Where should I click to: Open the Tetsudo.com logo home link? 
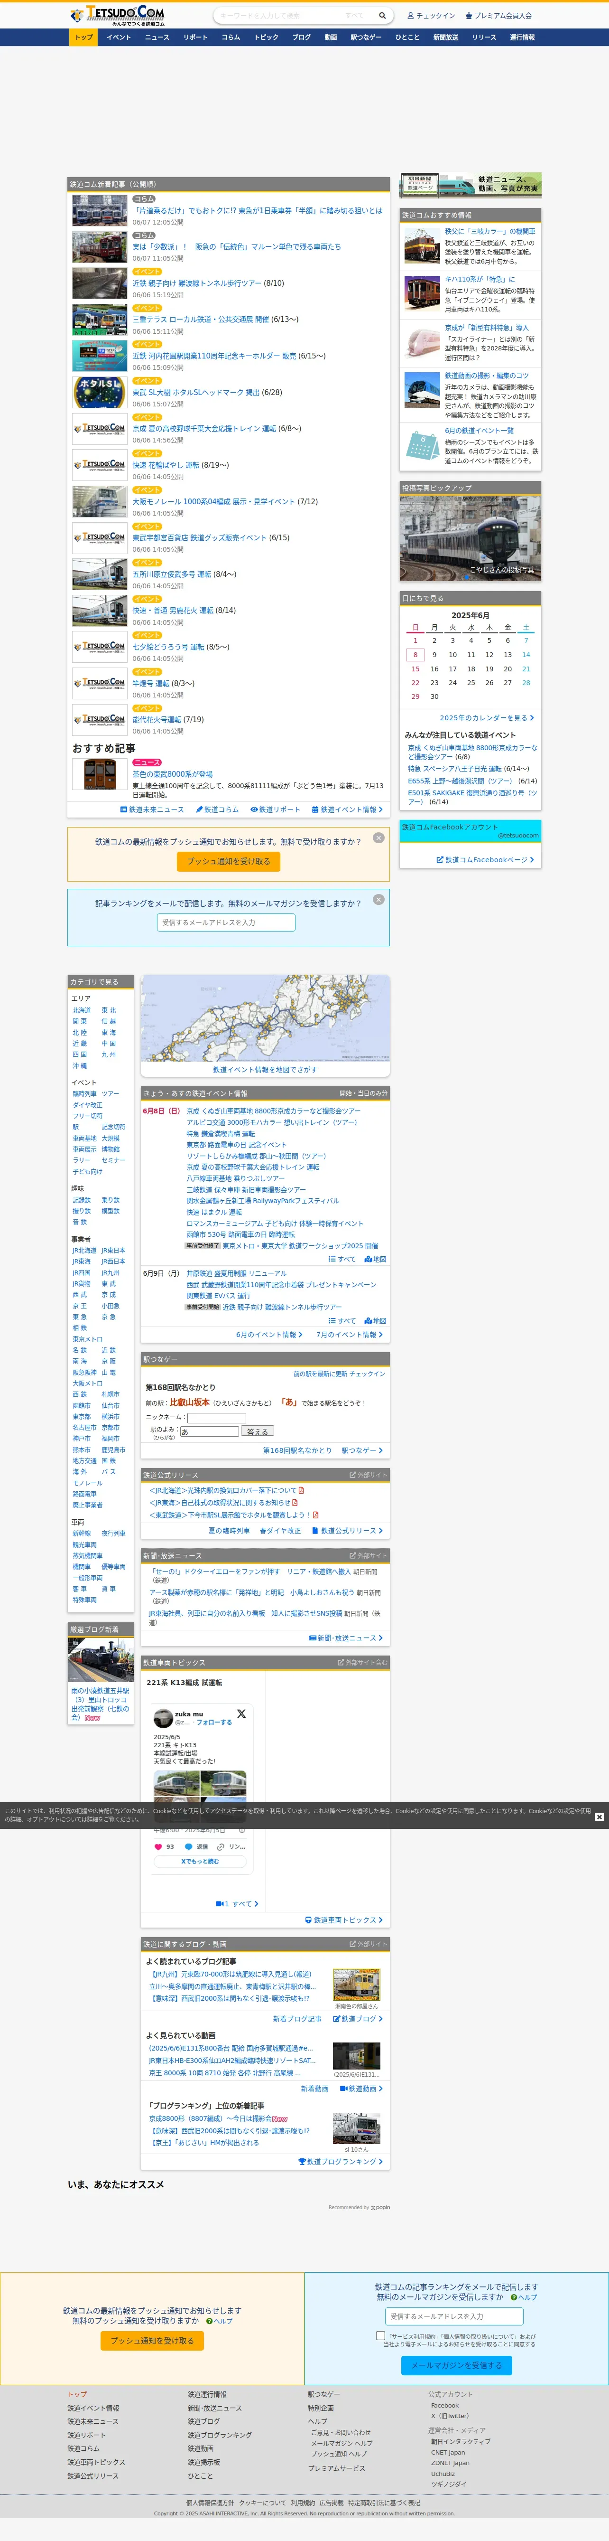[x=117, y=15]
